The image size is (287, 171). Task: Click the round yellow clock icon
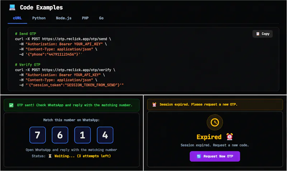[x=215, y=122]
